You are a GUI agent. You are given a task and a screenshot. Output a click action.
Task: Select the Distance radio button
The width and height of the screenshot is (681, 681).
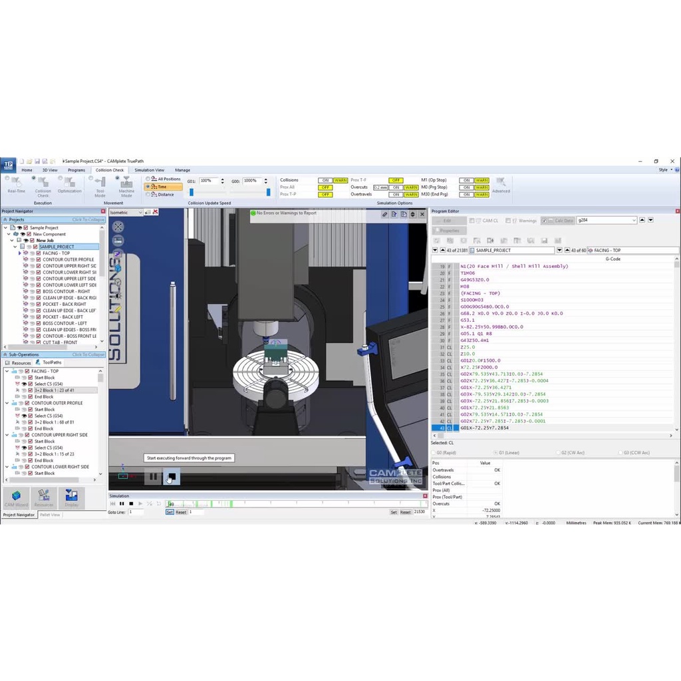[x=148, y=194]
